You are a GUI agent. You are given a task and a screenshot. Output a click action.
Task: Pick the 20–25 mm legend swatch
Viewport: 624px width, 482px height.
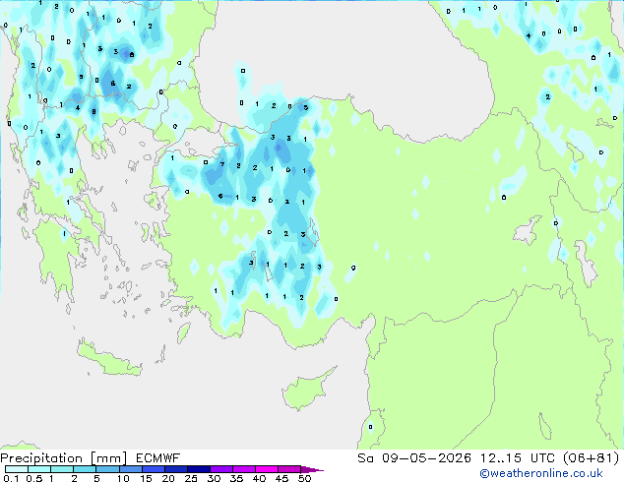point(175,469)
